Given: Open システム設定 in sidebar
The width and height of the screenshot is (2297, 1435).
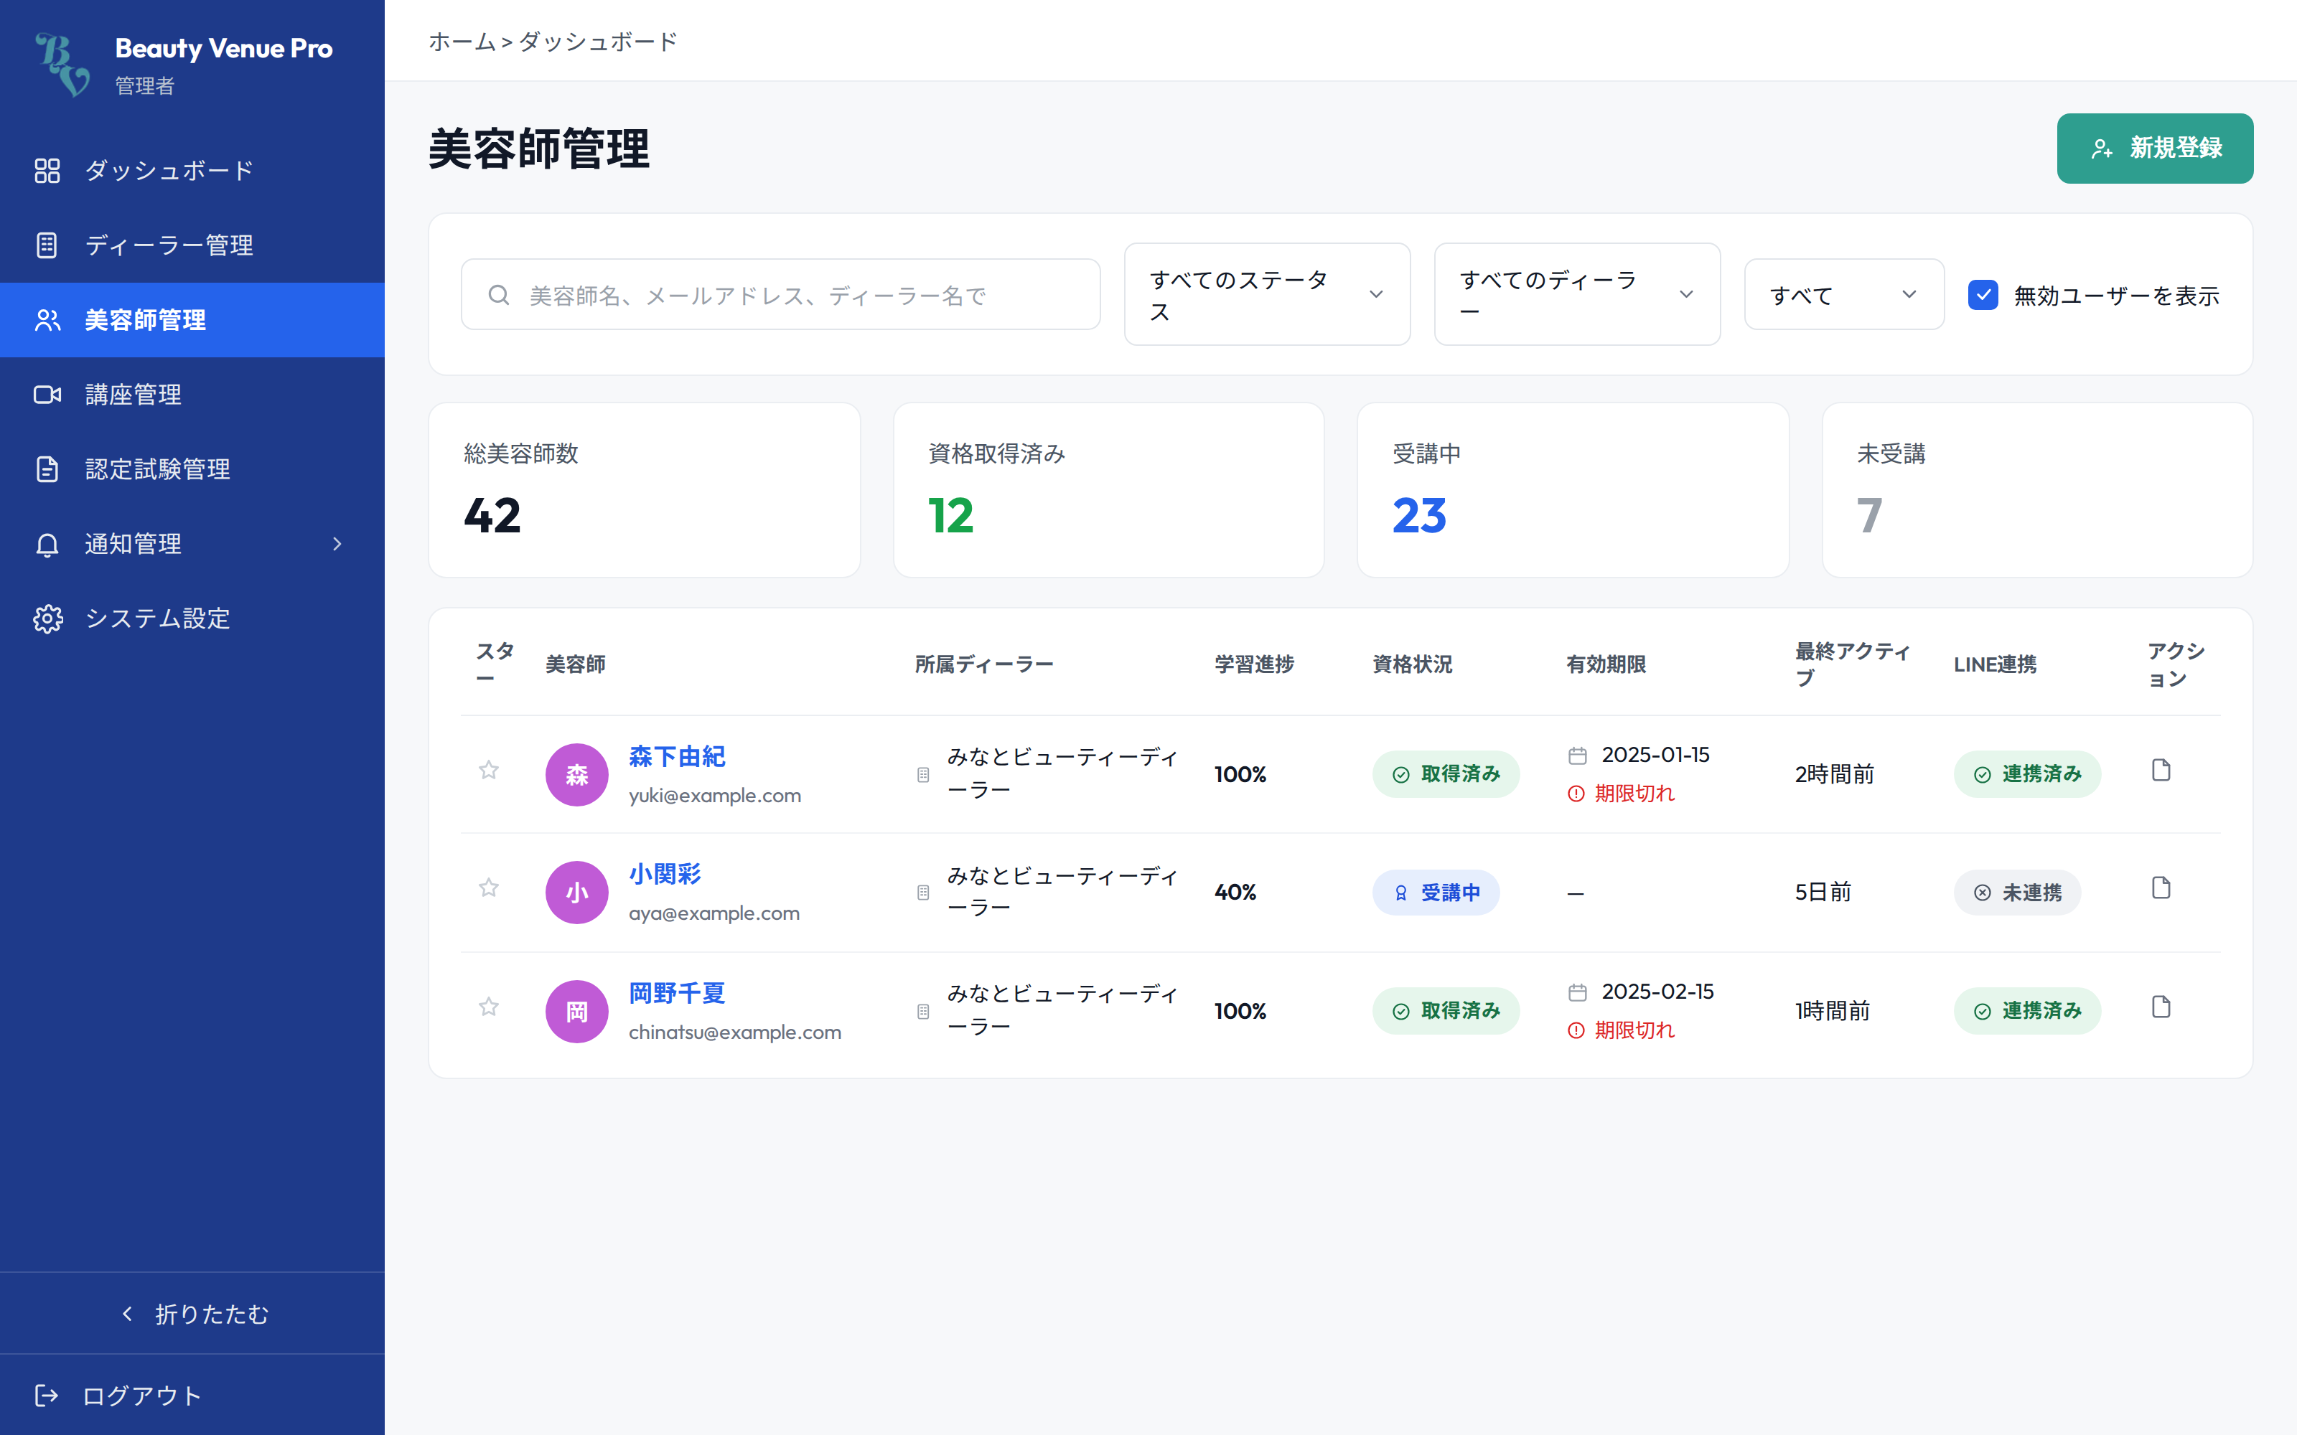Looking at the screenshot, I should tap(192, 618).
